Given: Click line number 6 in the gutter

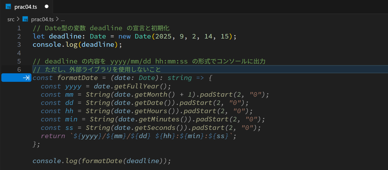Looking at the screenshot, I should pos(19,70).
